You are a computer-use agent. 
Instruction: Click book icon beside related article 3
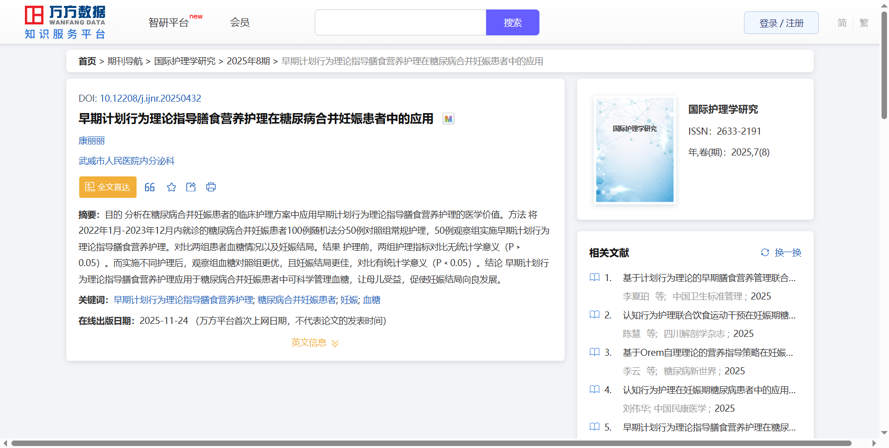click(594, 352)
